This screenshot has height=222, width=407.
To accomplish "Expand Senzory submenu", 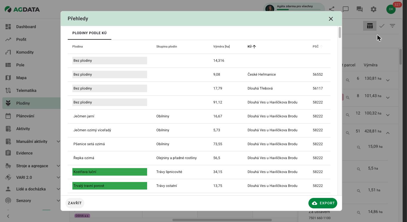I will pyautogui.click(x=58, y=201).
